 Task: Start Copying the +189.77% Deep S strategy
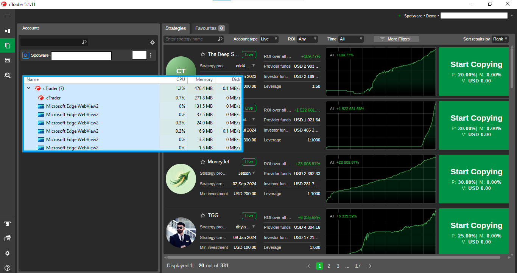[473, 71]
